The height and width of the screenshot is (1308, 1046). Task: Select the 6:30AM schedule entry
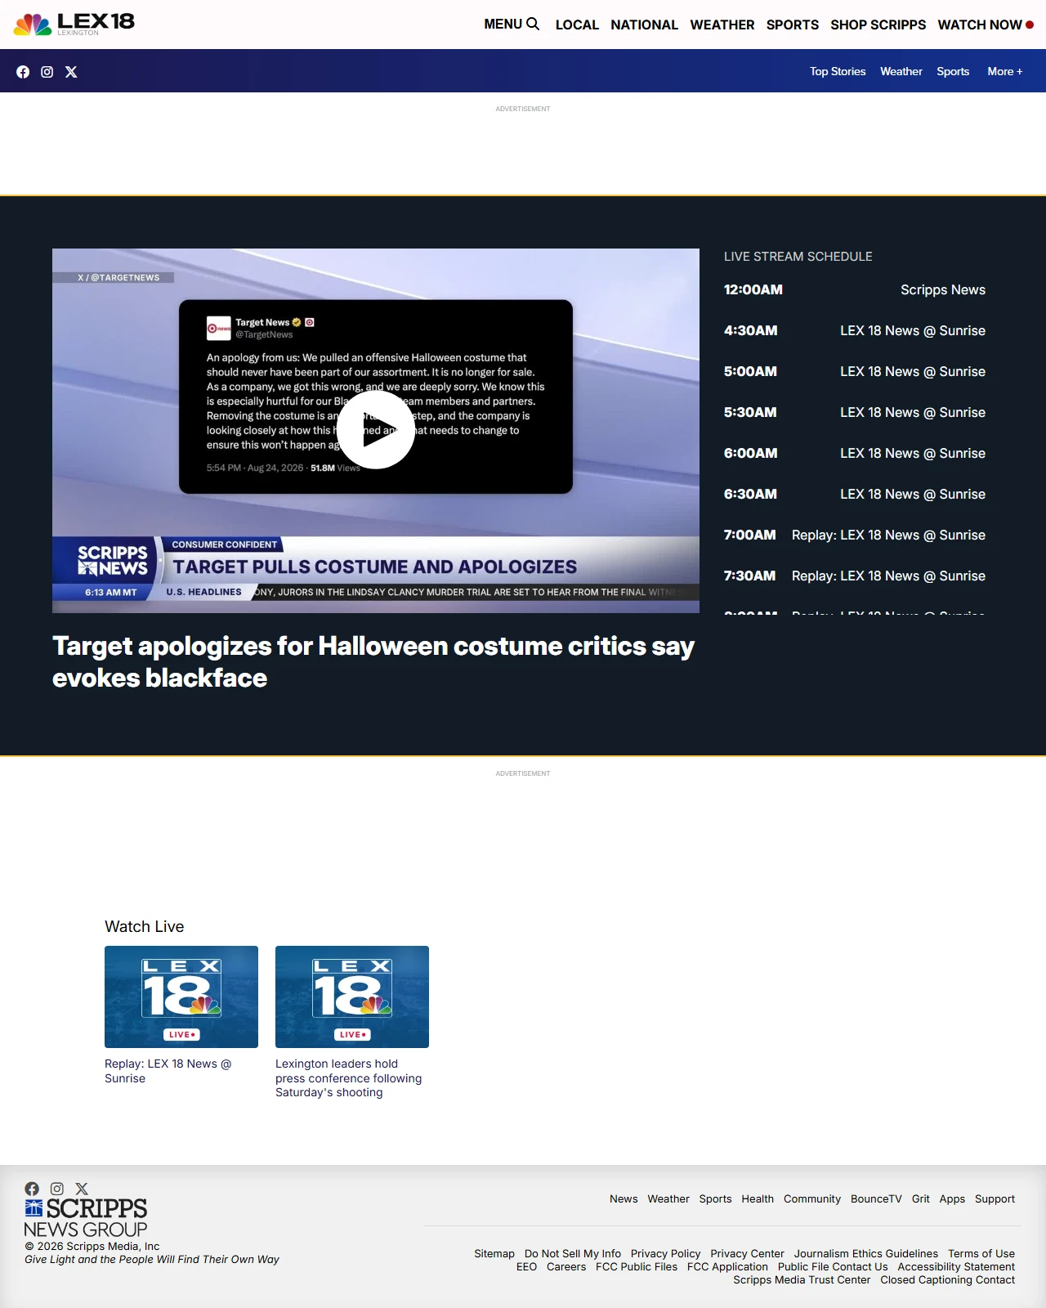(x=855, y=494)
